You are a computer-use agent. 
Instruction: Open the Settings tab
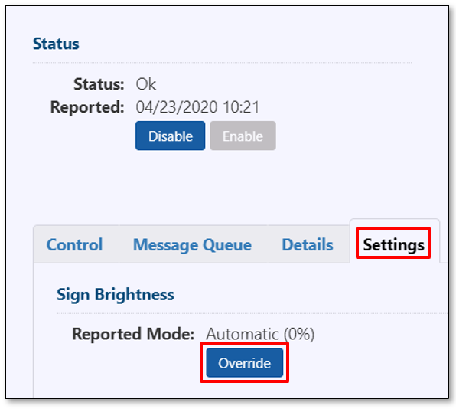393,244
